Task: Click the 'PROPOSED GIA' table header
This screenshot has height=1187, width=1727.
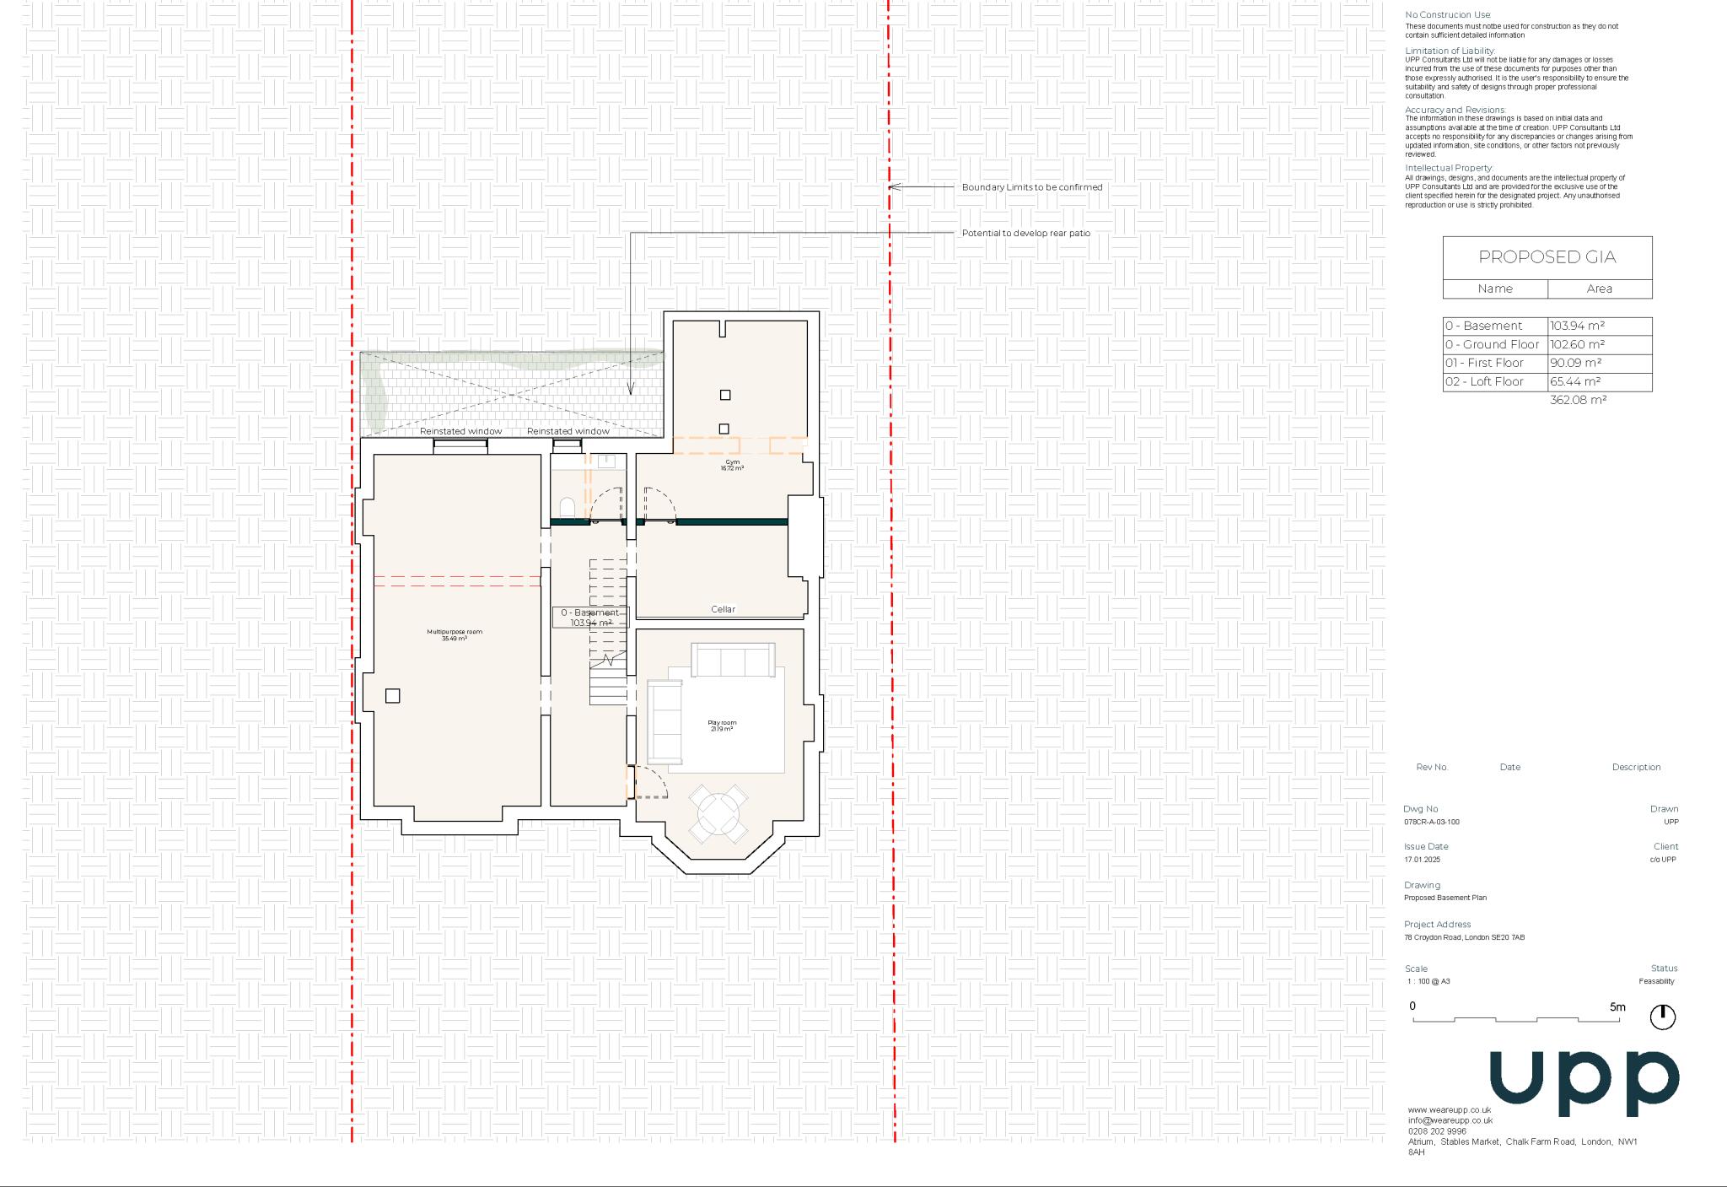Action: 1547,257
